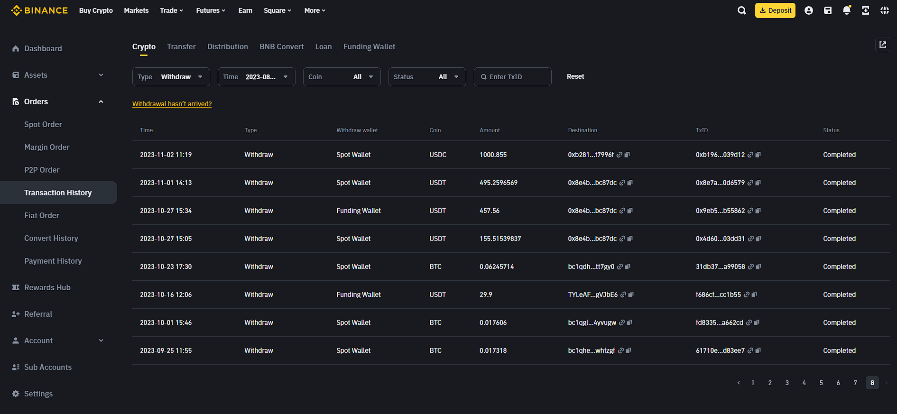
Task: Open the Status filter dropdown
Action: 427,77
